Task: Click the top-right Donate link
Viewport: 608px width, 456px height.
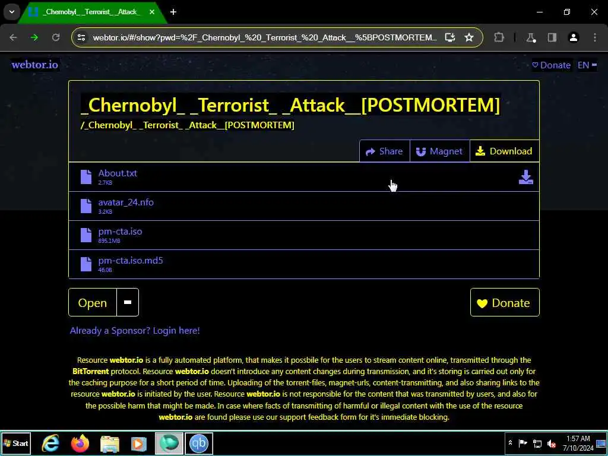Action: click(x=552, y=65)
